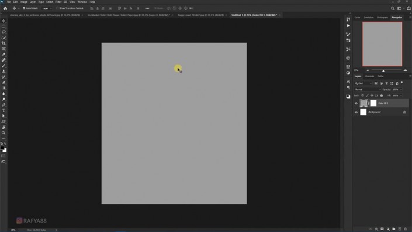Select the Eyedropper tool

(x=4, y=54)
